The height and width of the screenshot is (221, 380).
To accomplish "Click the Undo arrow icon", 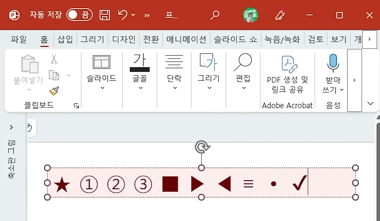I will click(123, 15).
